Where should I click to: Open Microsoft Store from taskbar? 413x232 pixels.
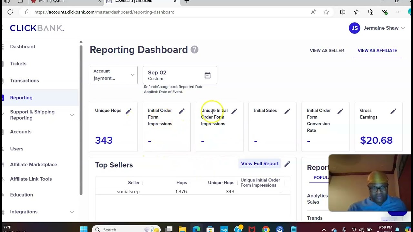(210, 229)
